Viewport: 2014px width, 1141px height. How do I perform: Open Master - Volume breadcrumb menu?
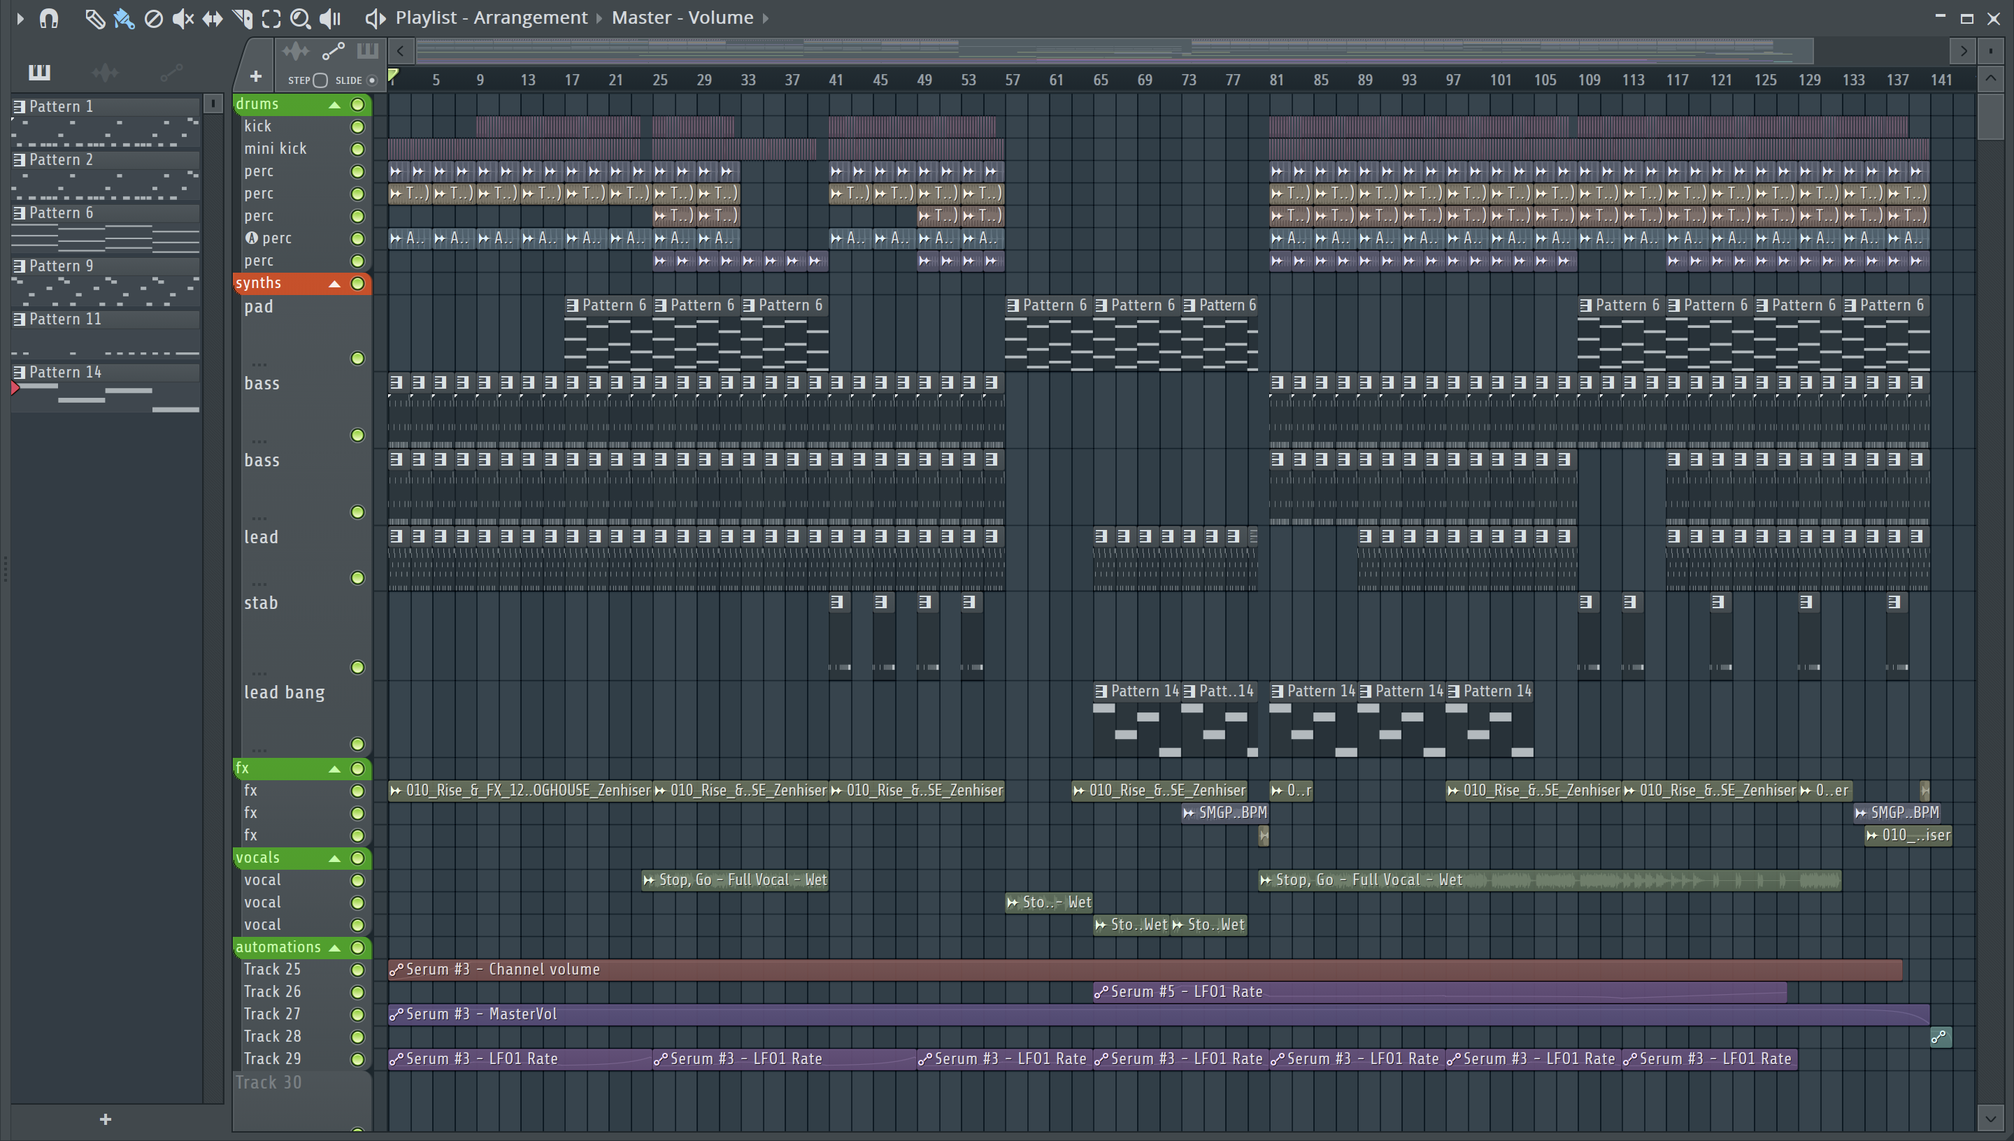coord(682,17)
